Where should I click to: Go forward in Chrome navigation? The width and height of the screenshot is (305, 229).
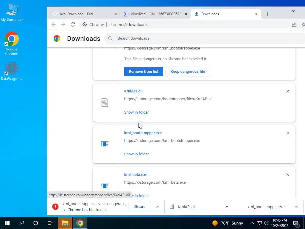click(63, 24)
